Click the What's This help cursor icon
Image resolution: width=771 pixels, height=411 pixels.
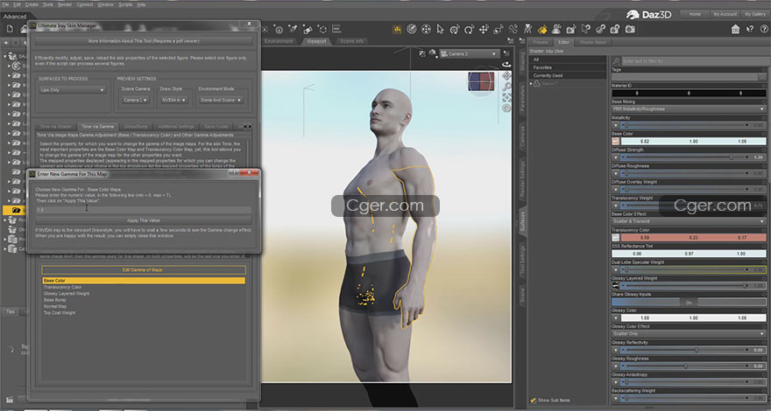pyautogui.click(x=749, y=30)
